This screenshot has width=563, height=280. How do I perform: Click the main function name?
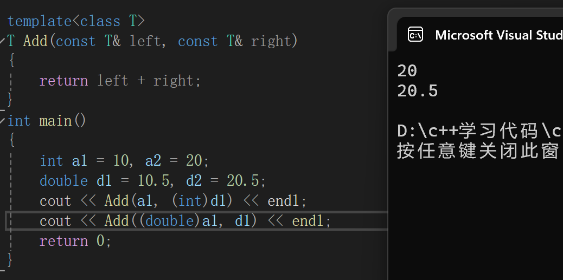56,120
